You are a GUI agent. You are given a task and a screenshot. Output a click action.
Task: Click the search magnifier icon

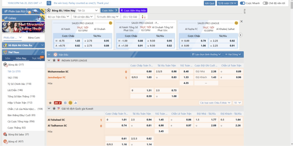(49, 3)
